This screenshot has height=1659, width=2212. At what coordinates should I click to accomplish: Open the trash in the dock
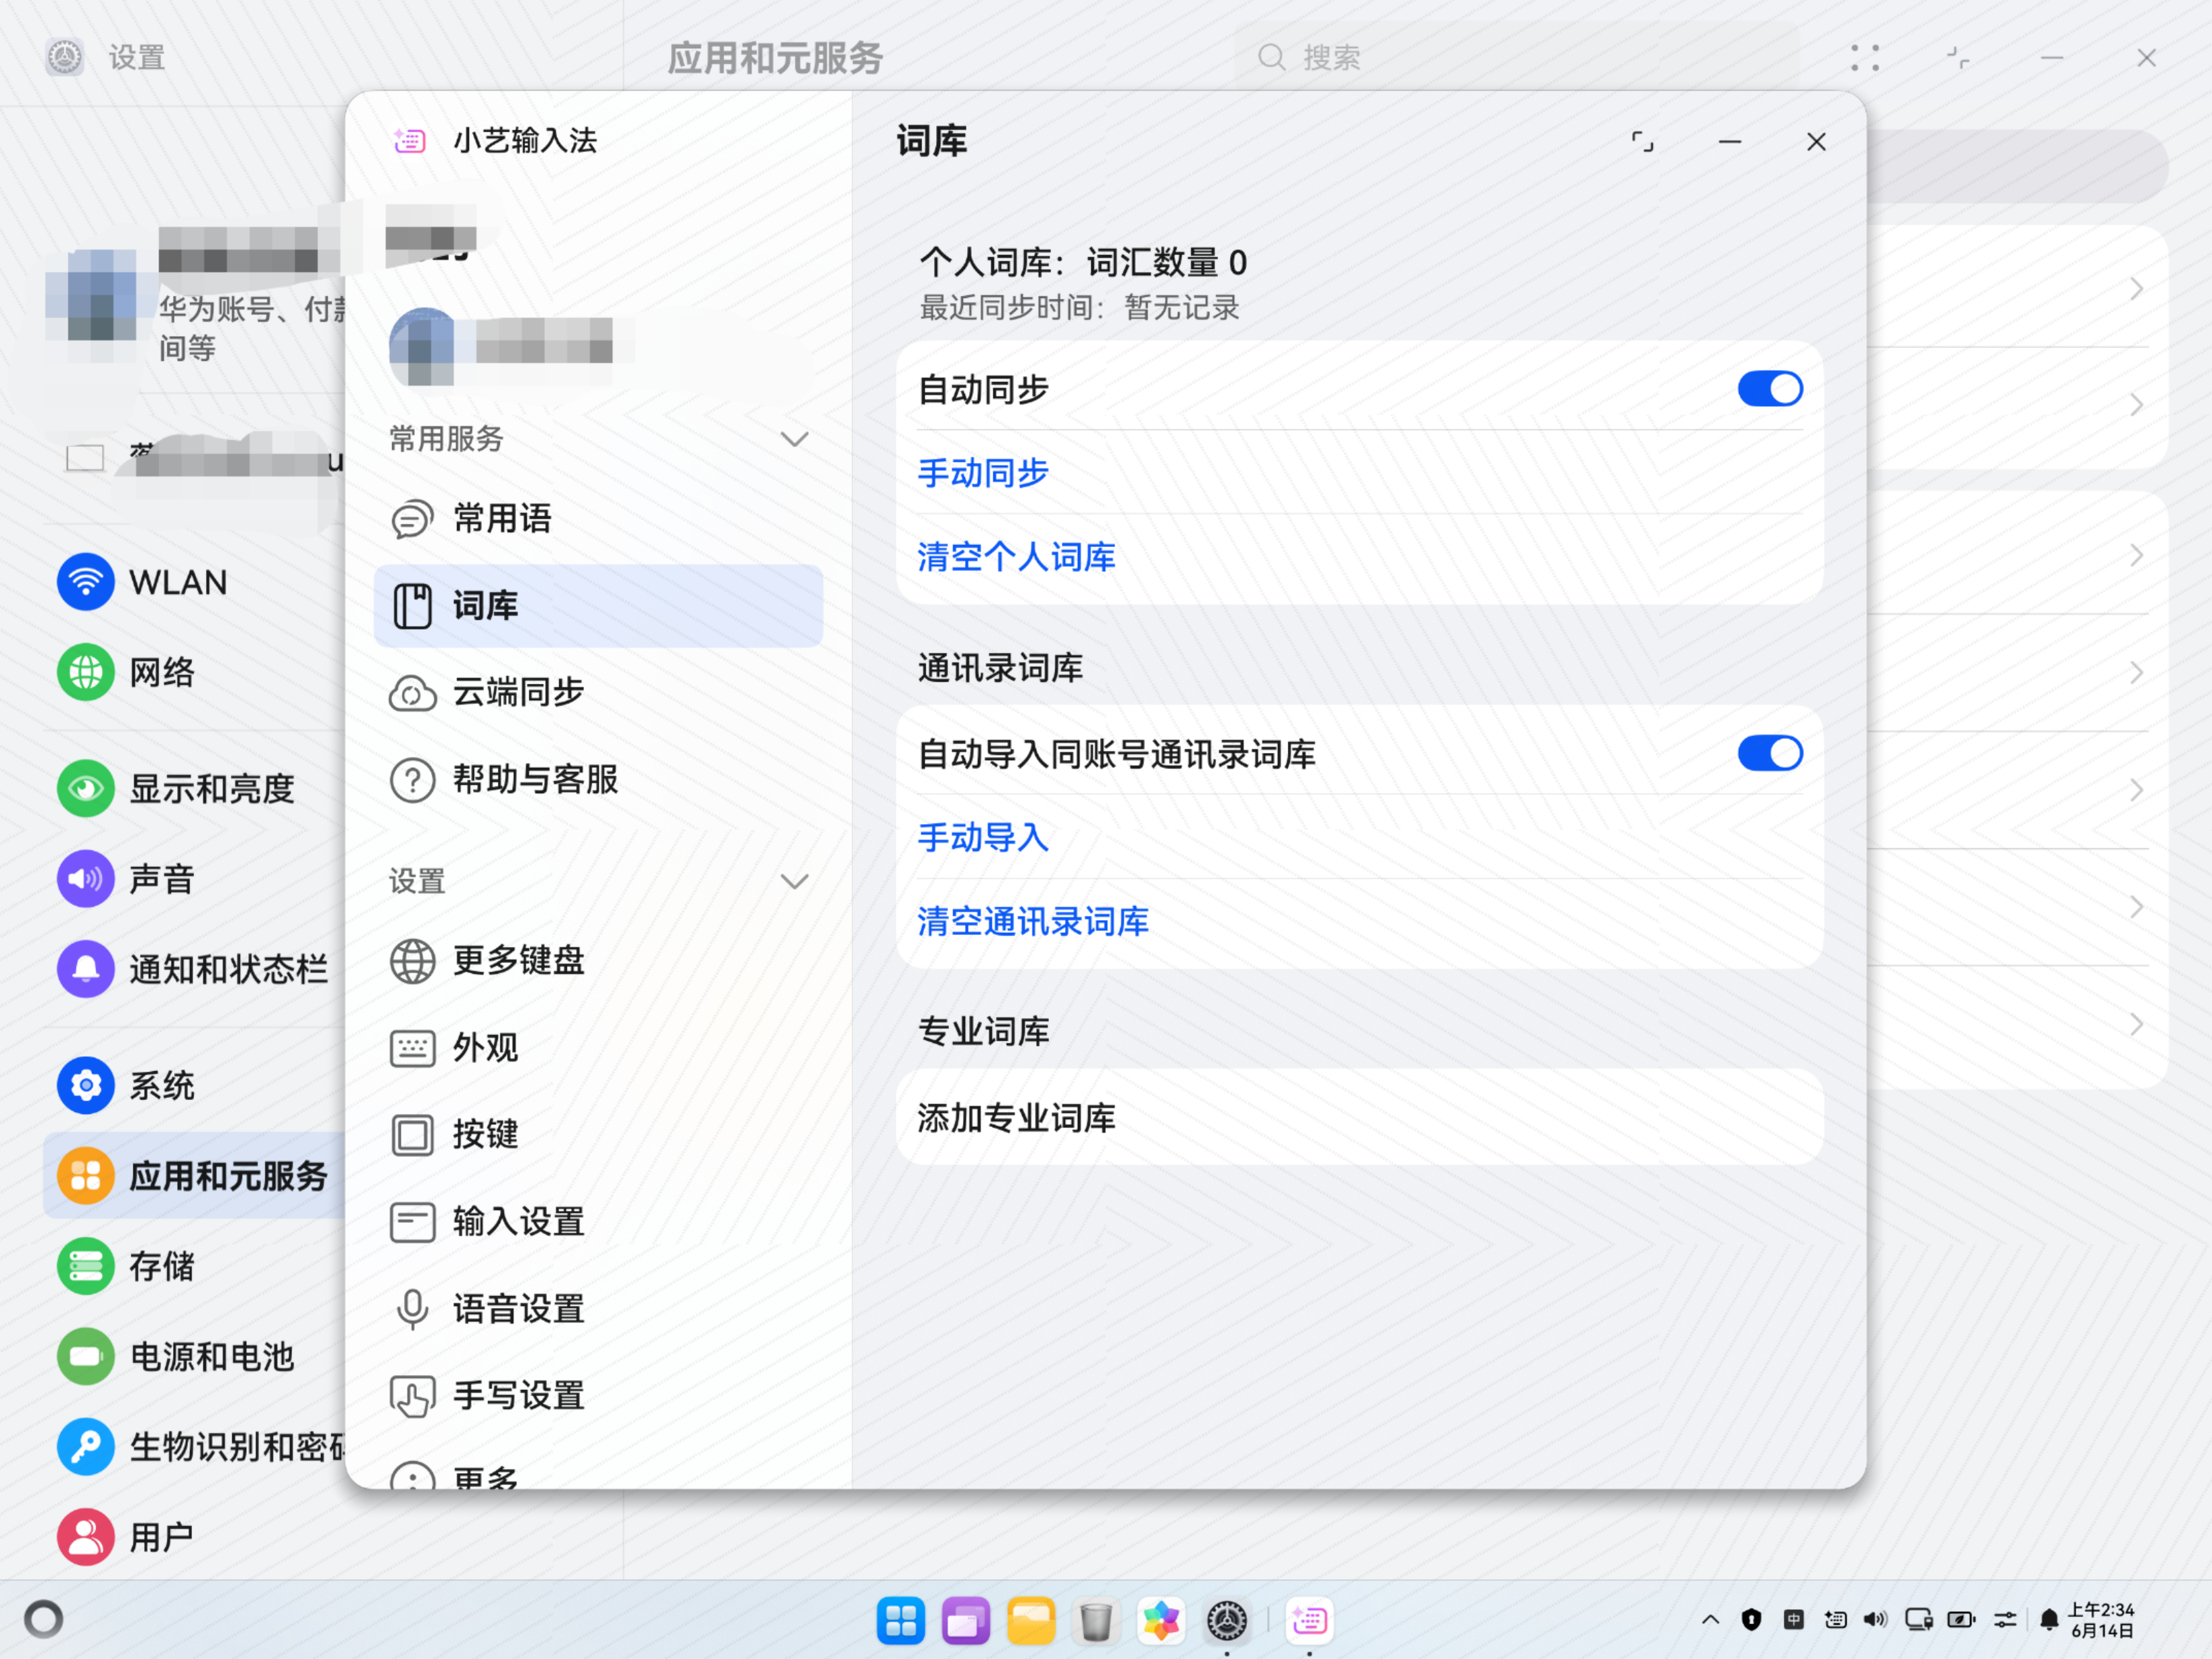click(x=1096, y=1620)
